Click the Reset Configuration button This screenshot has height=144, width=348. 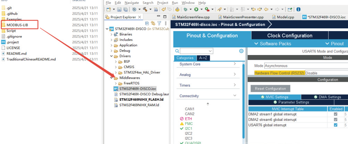pyautogui.click(x=270, y=89)
